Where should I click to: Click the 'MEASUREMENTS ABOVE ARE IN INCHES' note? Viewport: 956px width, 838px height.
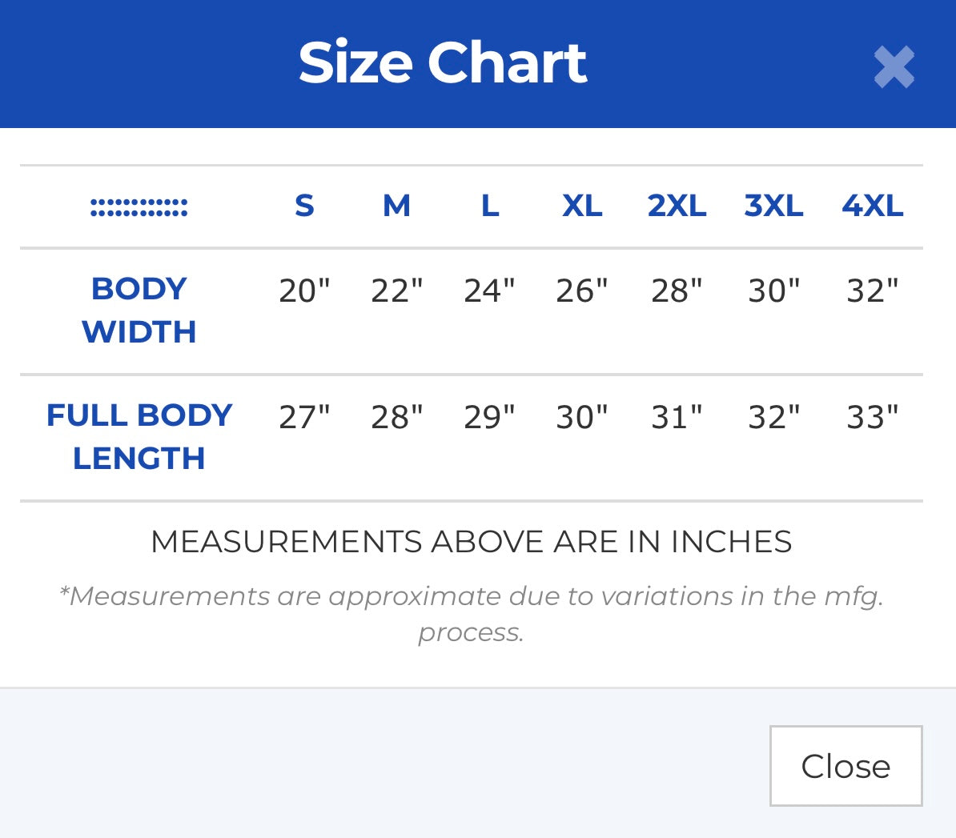(471, 542)
